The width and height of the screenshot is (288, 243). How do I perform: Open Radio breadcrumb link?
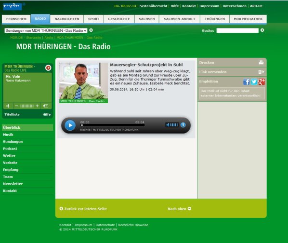point(49,38)
